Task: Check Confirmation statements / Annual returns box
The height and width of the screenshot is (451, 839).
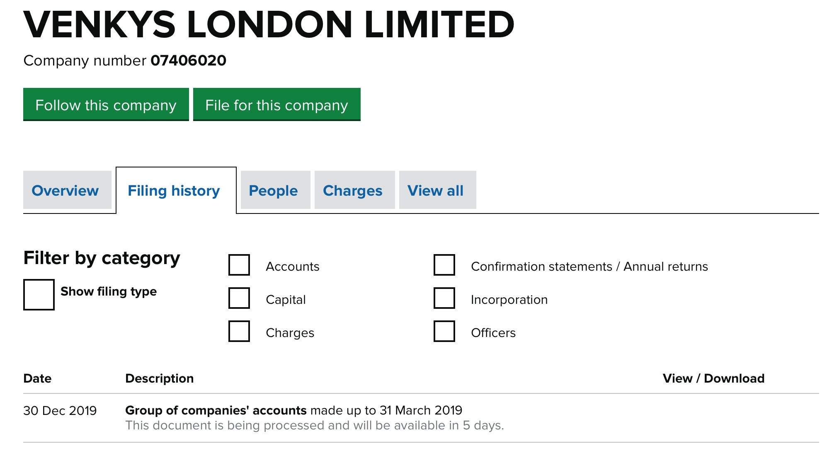Action: tap(444, 265)
